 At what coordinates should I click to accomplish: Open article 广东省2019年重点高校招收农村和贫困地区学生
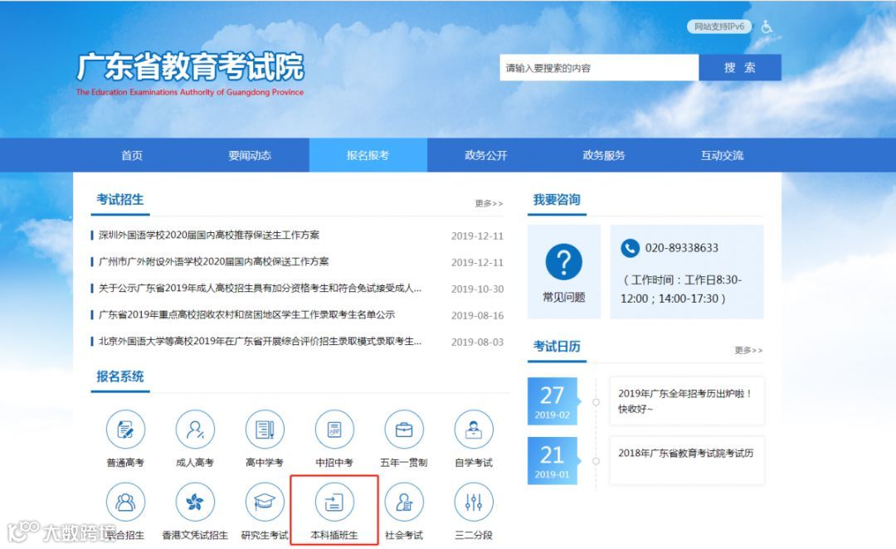(247, 315)
